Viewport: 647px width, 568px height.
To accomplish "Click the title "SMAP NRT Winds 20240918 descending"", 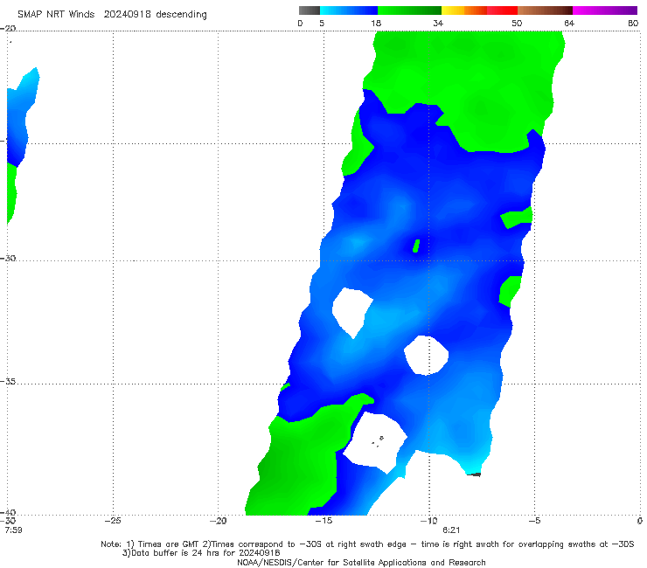I will (112, 14).
